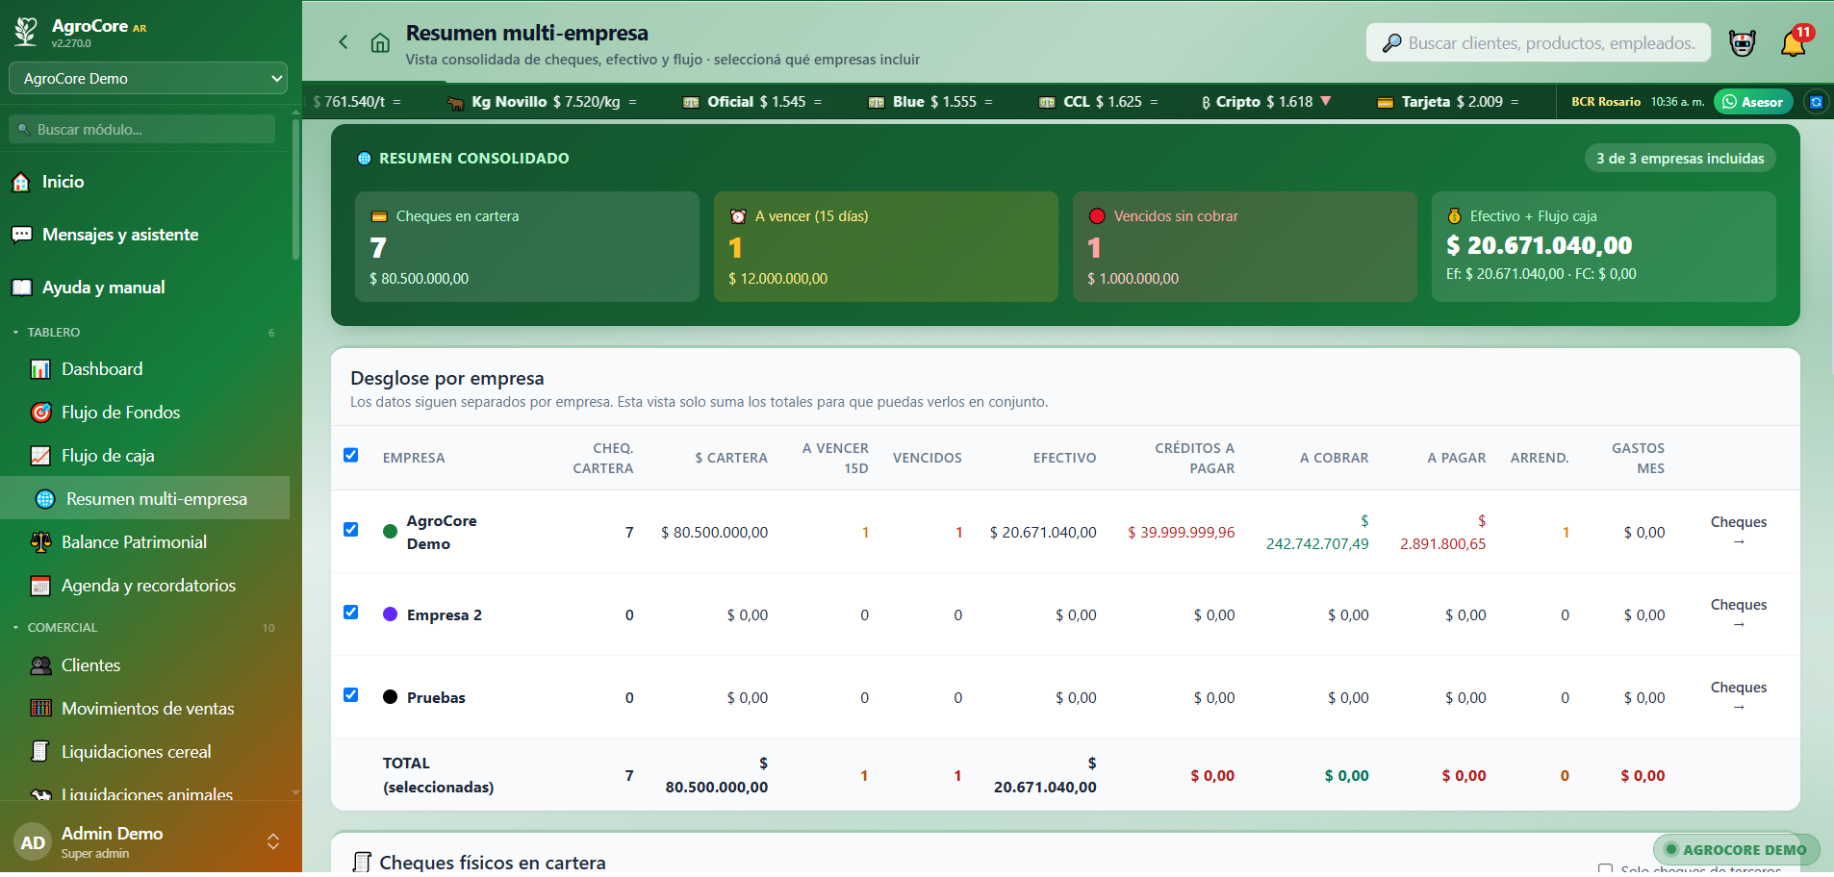Click the $ 39.999.999,96 créditos a pagar value
Image resolution: width=1834 pixels, height=877 pixels.
tap(1181, 533)
